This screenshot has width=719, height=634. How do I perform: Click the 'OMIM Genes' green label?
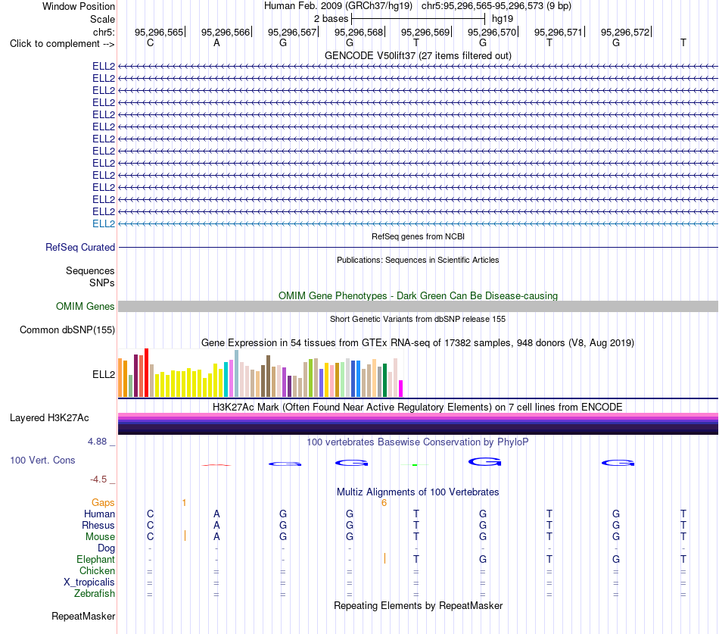pyautogui.click(x=85, y=306)
